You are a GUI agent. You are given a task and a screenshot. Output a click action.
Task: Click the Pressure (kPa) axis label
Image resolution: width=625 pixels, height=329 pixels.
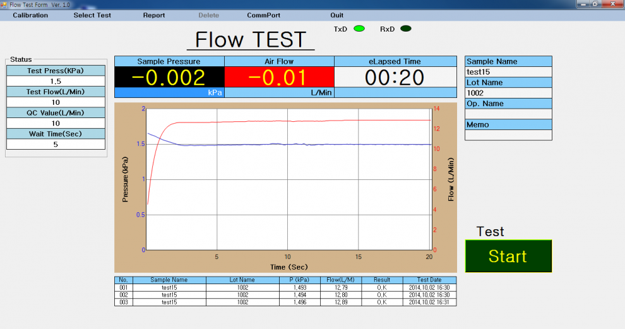[x=125, y=179]
